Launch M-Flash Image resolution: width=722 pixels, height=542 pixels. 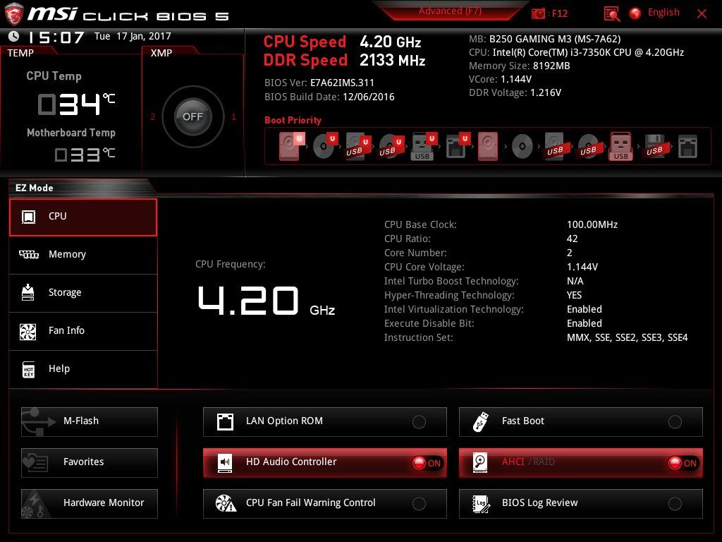pos(90,421)
